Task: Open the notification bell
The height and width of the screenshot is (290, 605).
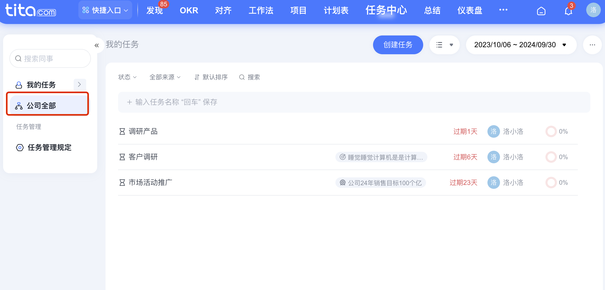Action: (x=568, y=11)
